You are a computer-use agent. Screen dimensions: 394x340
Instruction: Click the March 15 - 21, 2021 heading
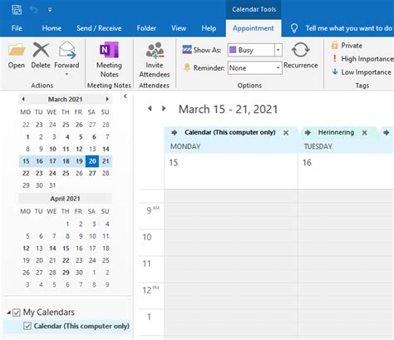coord(228,109)
